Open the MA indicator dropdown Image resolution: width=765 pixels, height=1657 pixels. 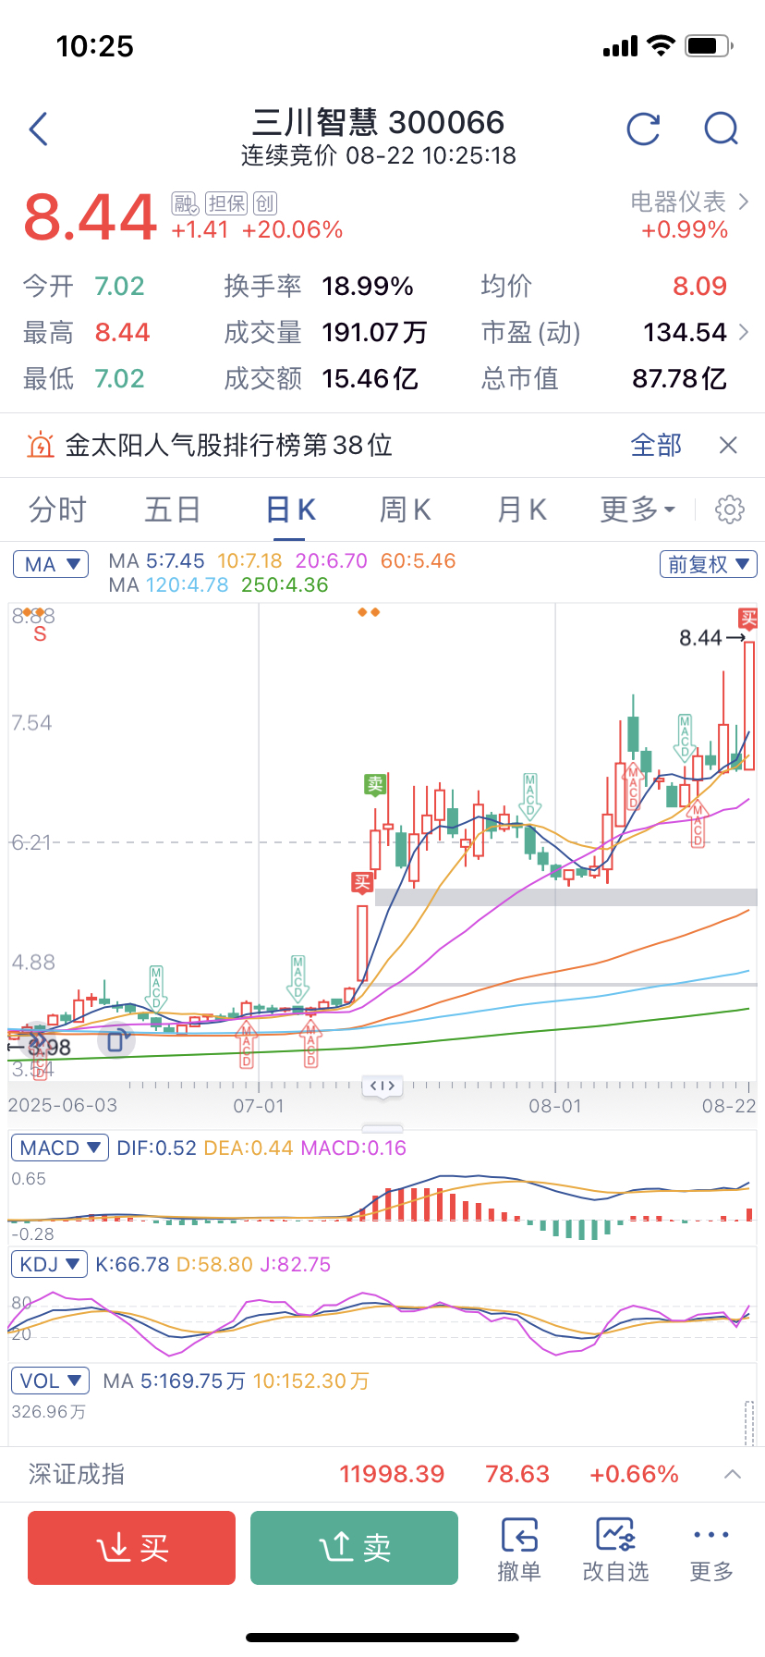point(51,564)
